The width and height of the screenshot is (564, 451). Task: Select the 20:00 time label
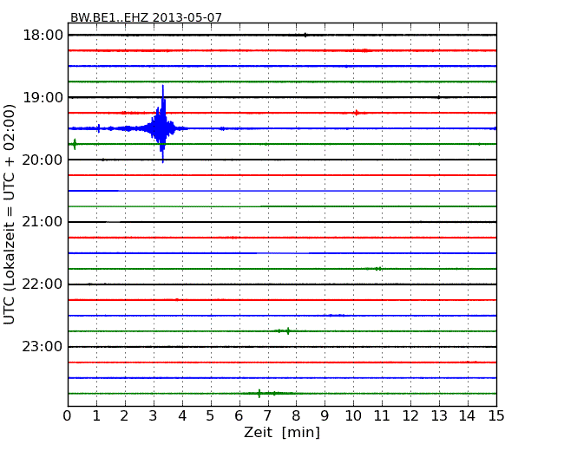pos(43,160)
